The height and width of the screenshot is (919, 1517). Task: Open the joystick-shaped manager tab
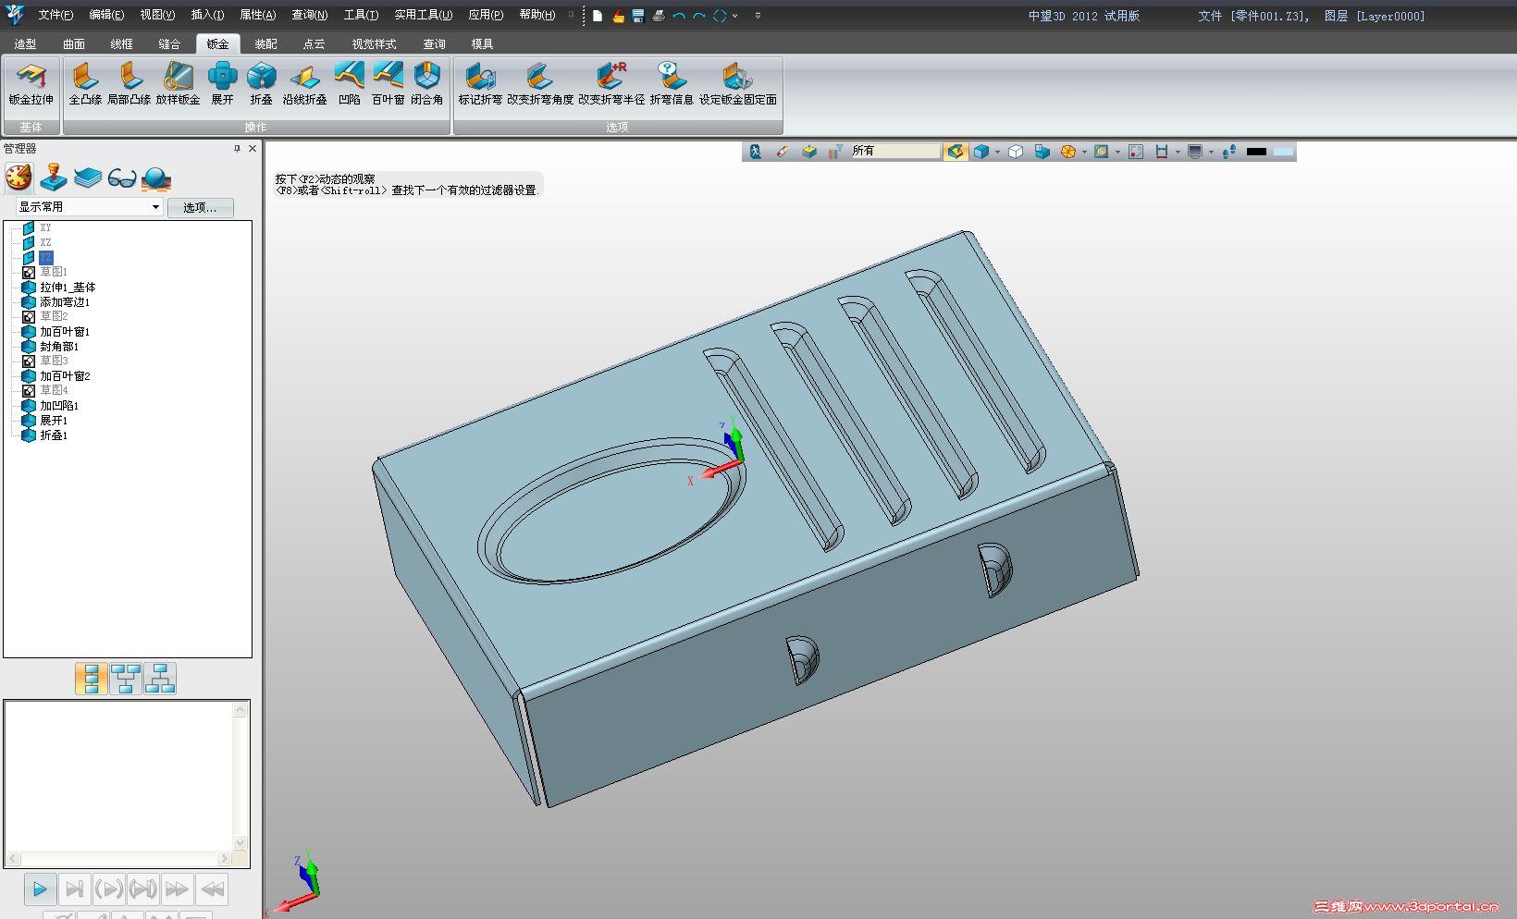click(54, 178)
